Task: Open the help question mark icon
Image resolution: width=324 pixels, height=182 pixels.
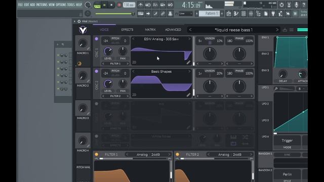Action: pos(304,5)
